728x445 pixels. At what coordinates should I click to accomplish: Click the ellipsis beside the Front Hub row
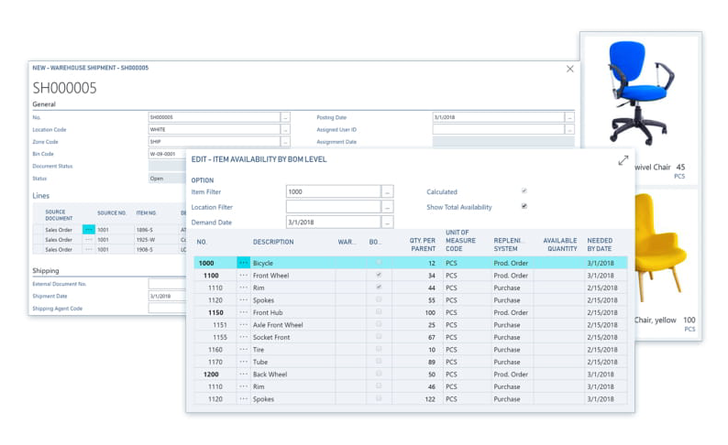coord(243,312)
